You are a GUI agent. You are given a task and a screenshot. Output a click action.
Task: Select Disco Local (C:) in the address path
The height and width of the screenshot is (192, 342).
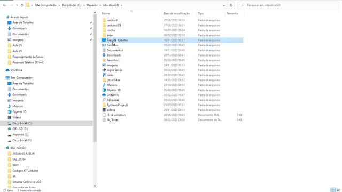click(x=72, y=5)
